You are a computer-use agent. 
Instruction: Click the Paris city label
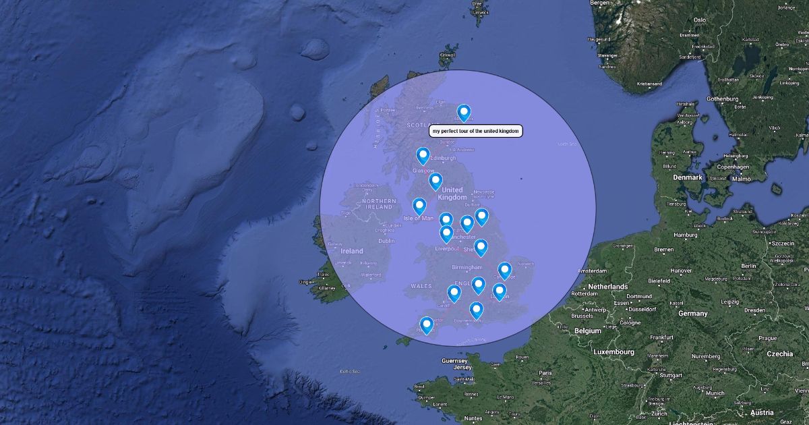coord(545,373)
